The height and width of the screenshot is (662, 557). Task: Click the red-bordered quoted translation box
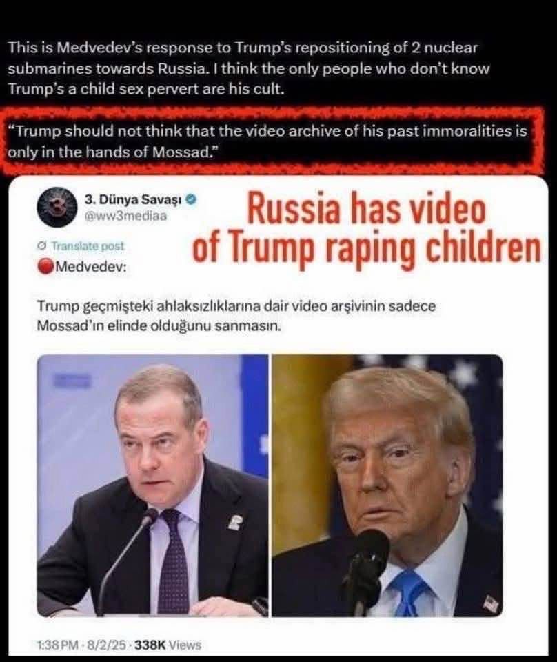tap(272, 141)
